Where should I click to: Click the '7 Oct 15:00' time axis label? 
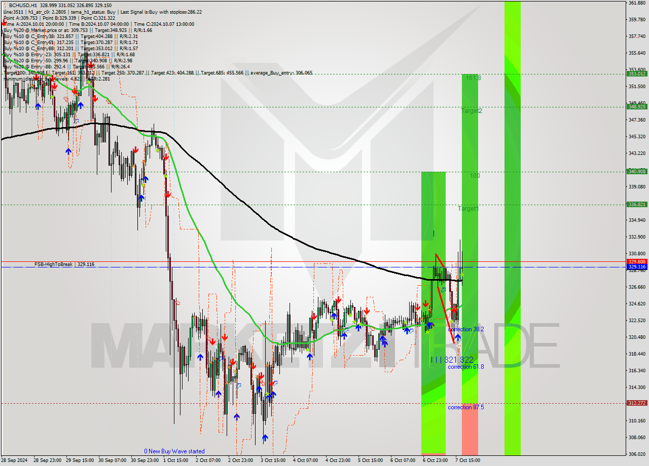(x=467, y=460)
